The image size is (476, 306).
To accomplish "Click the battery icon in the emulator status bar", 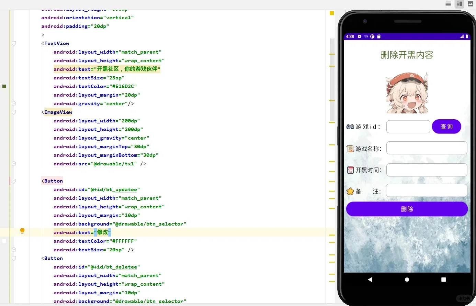I will [x=467, y=36].
